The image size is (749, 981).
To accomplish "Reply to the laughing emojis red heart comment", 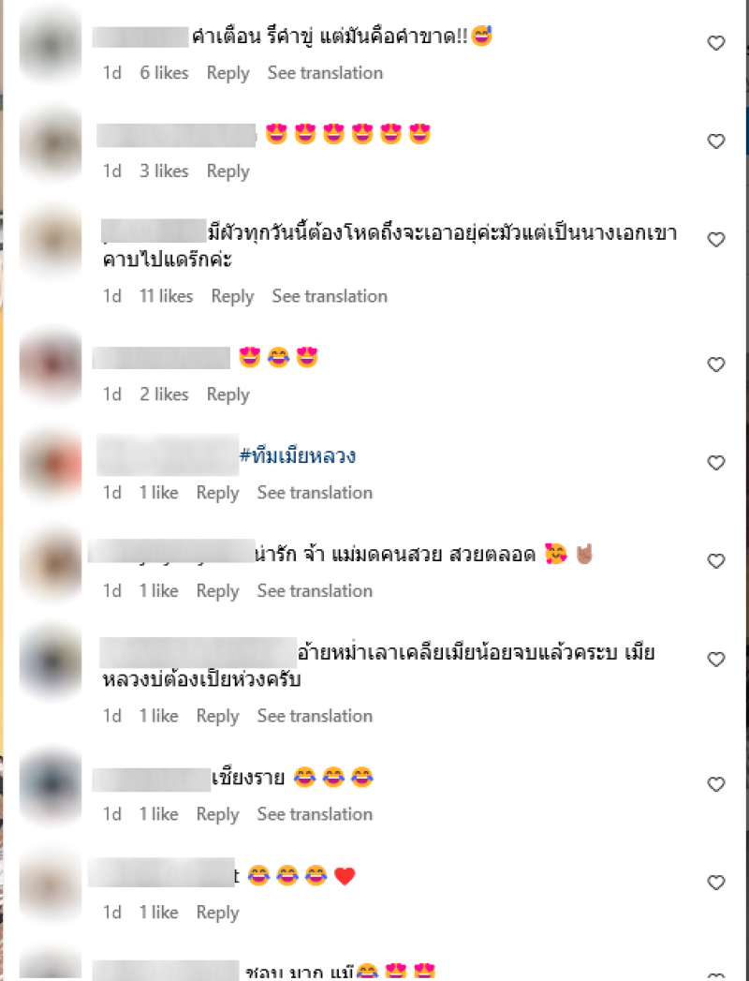I will pyautogui.click(x=217, y=913).
